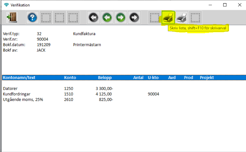Close the Verifikation window
Image resolution: width=246 pixels, height=152 pixels.
pyautogui.click(x=239, y=5)
